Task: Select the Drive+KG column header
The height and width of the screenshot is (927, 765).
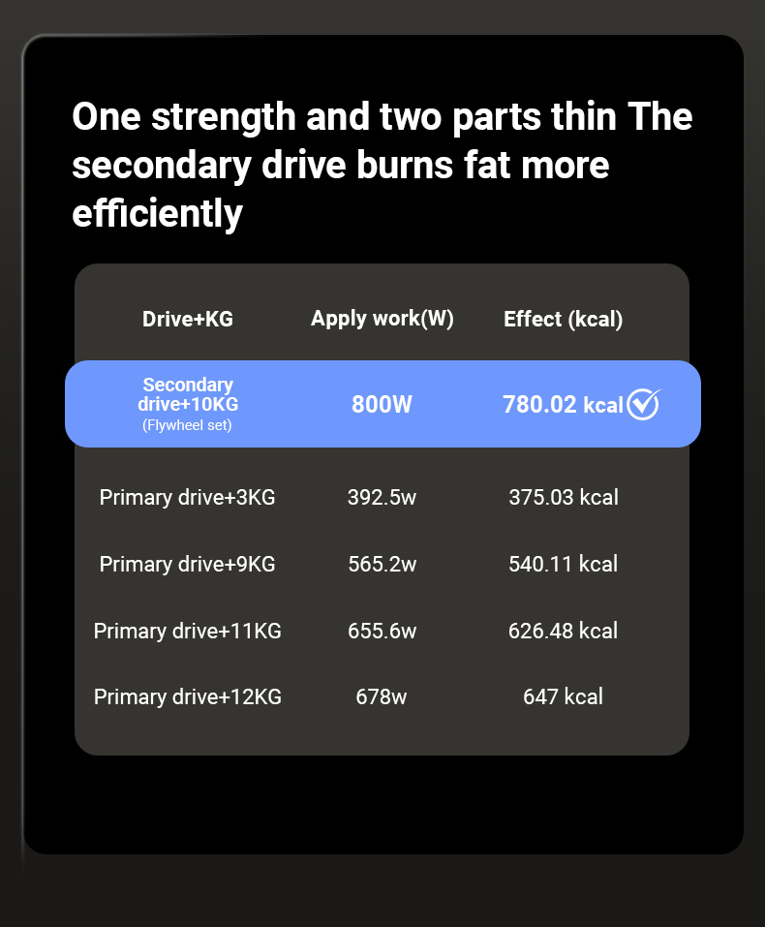Action: point(188,319)
